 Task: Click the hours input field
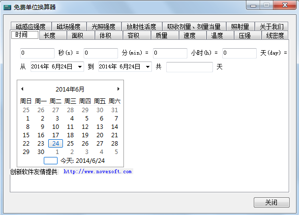coord(170,53)
